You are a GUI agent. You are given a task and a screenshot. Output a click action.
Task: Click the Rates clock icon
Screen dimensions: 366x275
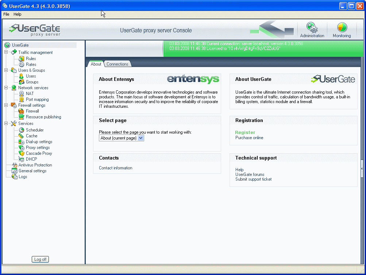pos(22,64)
